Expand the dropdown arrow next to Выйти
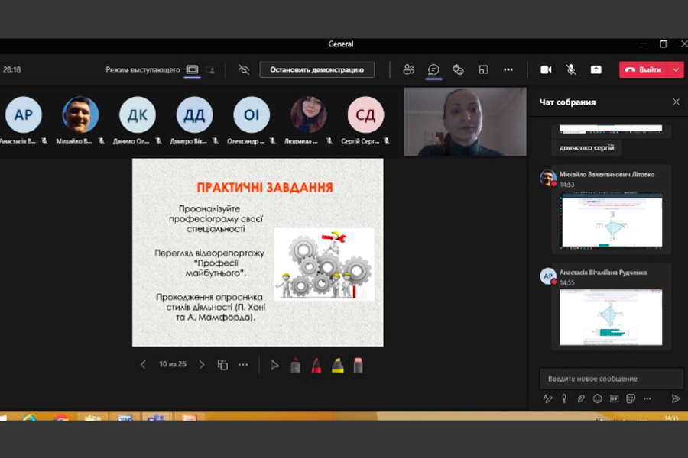This screenshot has width=688, height=458. 676,69
